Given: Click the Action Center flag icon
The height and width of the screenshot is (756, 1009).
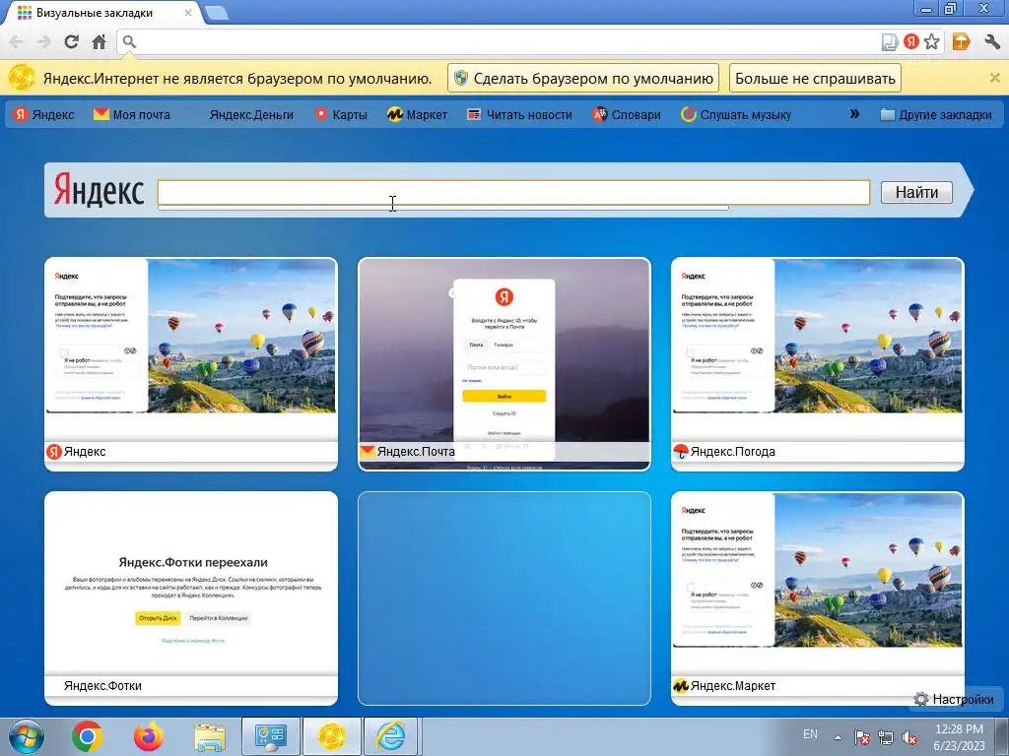Looking at the screenshot, I should tap(862, 737).
